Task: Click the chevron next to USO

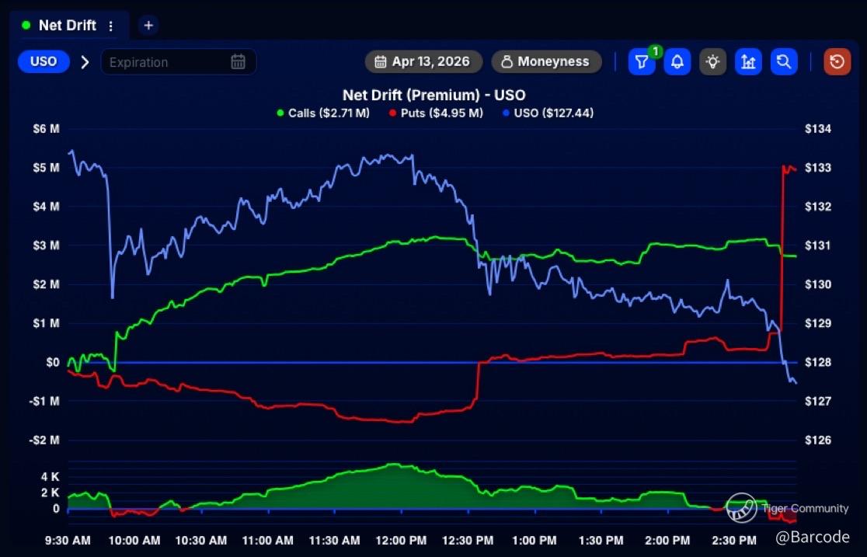Action: [x=85, y=62]
